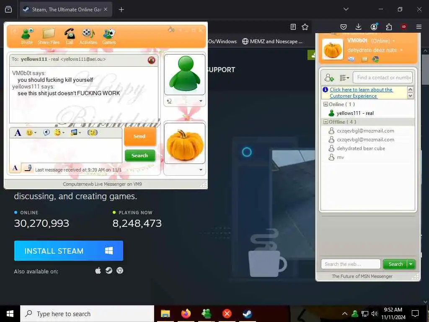Click pumpkin profile picture in contact list window
This screenshot has width=429, height=322.
[x=332, y=49]
